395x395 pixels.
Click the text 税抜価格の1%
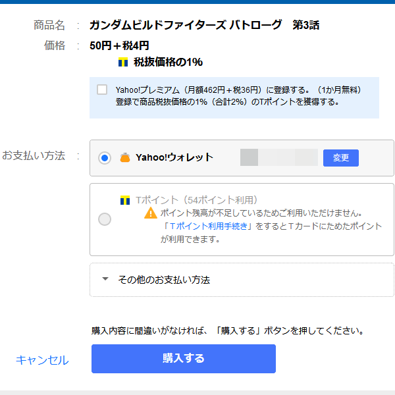click(x=168, y=62)
